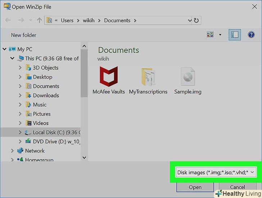Click Users in the breadcrumb path
The width and height of the screenshot is (262, 198).
(67, 20)
